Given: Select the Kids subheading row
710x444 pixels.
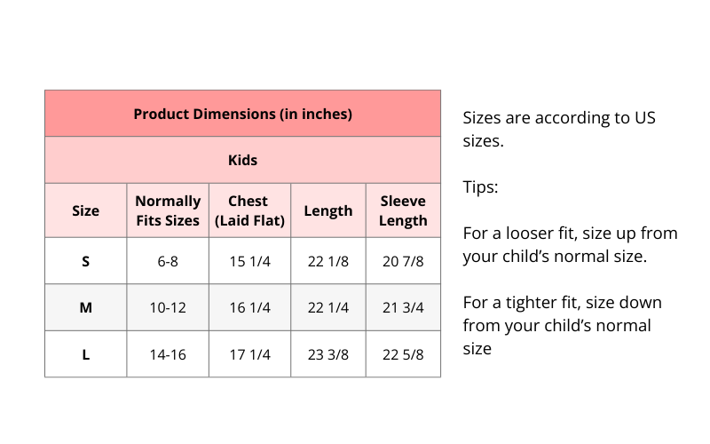Looking at the screenshot, I should click(x=242, y=160).
